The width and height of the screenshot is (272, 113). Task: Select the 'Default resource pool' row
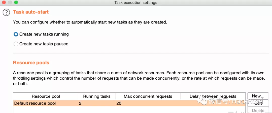[35, 103]
